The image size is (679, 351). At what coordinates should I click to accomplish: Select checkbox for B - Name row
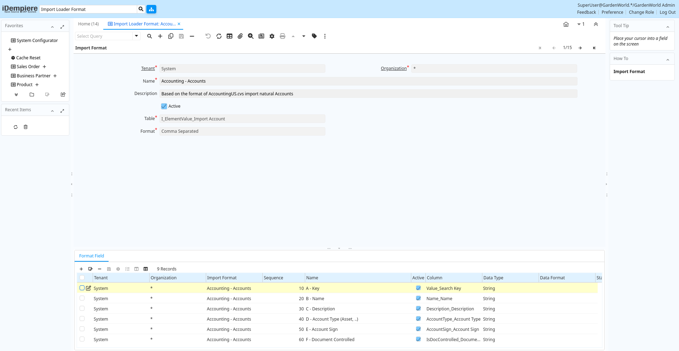[82, 298]
